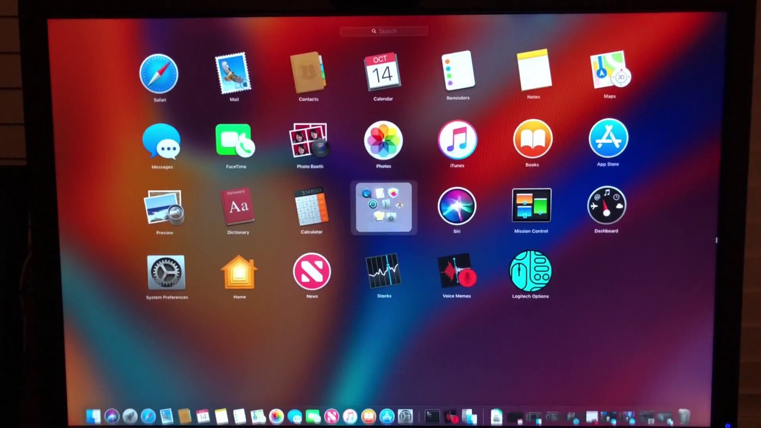Open Photo Booth in Launchpad
The height and width of the screenshot is (428, 761).
309,141
